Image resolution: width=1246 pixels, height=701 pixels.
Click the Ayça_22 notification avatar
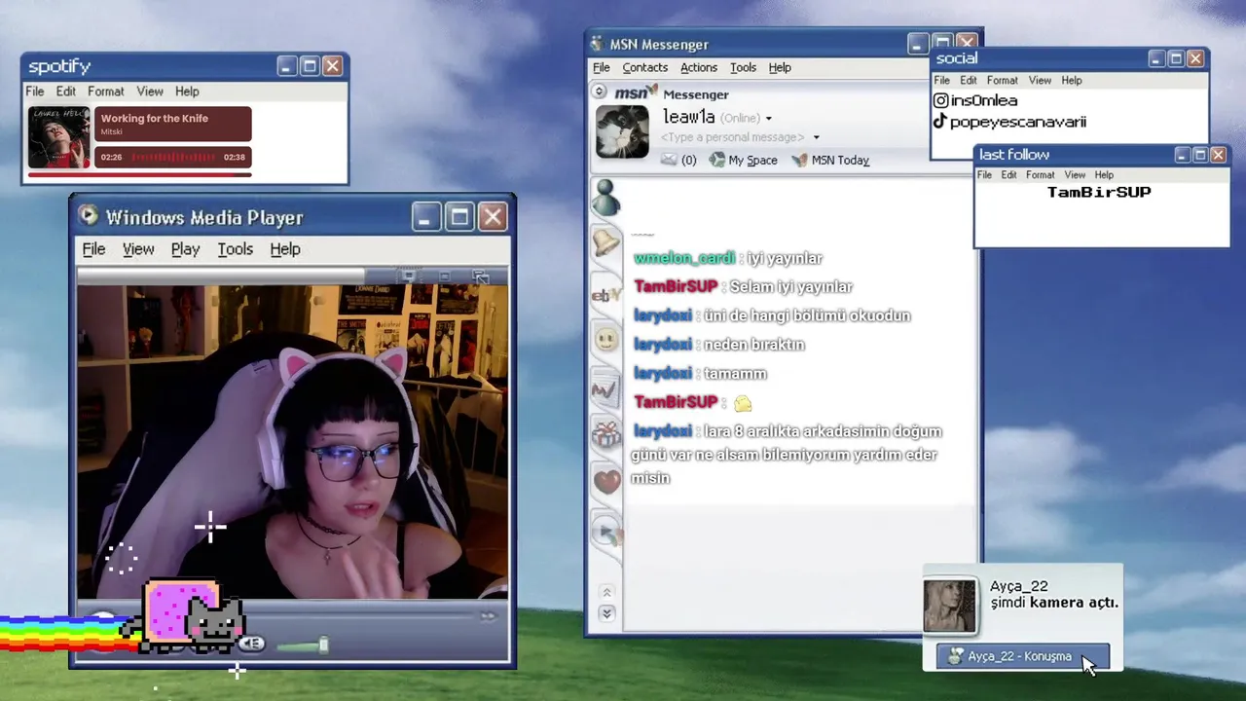949,606
